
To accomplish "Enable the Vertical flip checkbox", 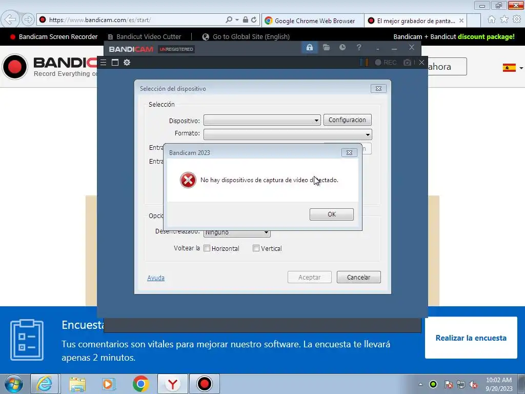I will (256, 248).
